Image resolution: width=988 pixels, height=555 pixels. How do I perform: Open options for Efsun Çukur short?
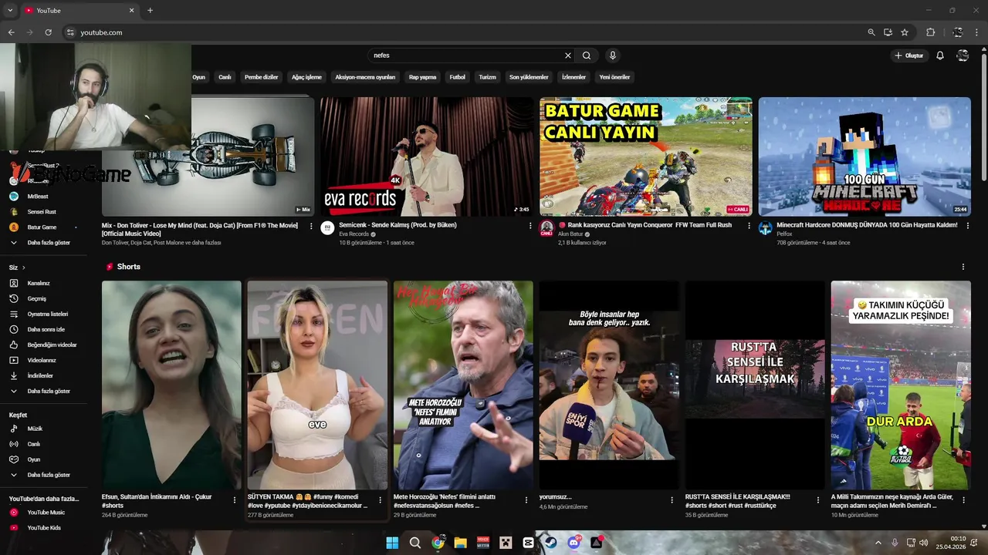pyautogui.click(x=235, y=499)
